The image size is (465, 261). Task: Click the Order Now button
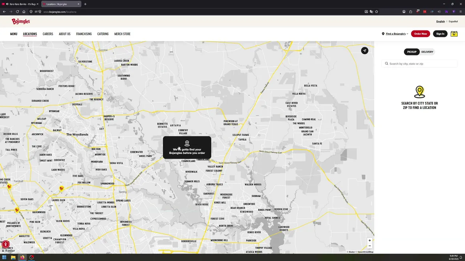[421, 34]
